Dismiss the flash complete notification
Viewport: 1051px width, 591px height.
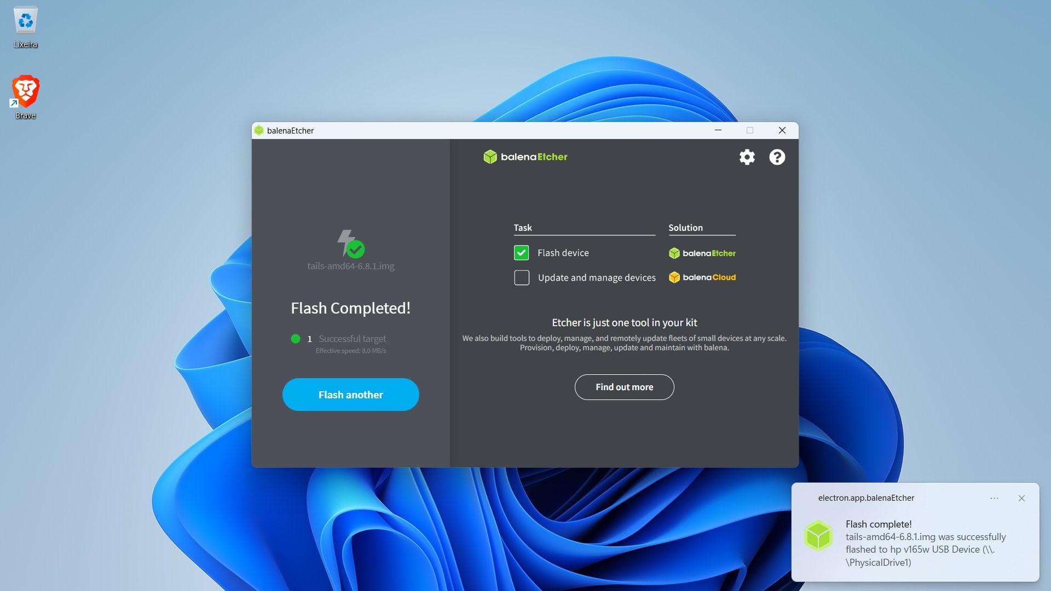[1021, 497]
